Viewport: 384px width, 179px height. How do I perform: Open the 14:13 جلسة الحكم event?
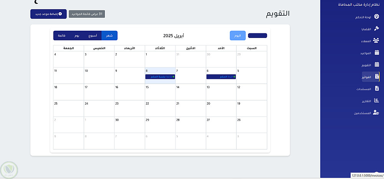[x=160, y=77]
